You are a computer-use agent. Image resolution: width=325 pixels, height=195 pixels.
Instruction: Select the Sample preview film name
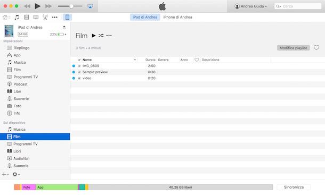click(95, 72)
